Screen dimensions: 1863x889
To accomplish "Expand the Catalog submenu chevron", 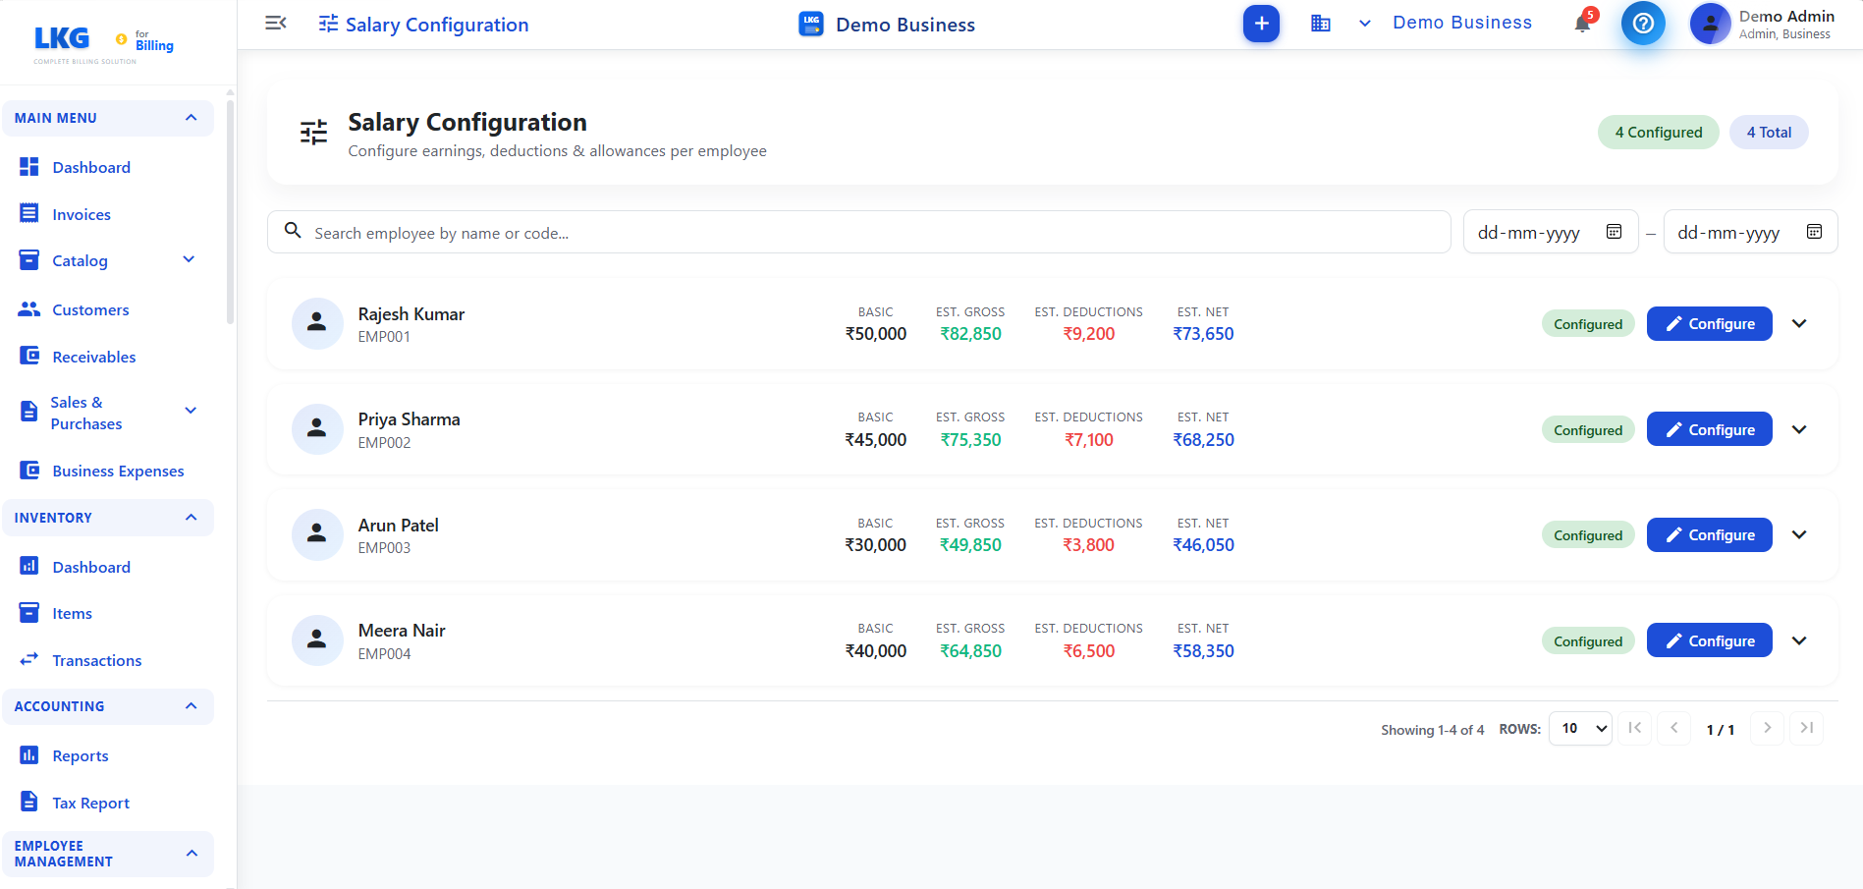I will pyautogui.click(x=190, y=259).
